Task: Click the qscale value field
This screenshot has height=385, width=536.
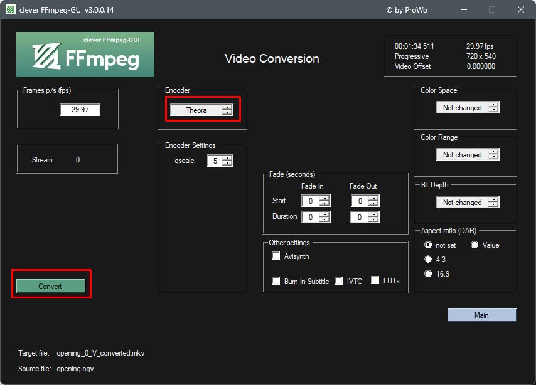Action: click(x=215, y=161)
